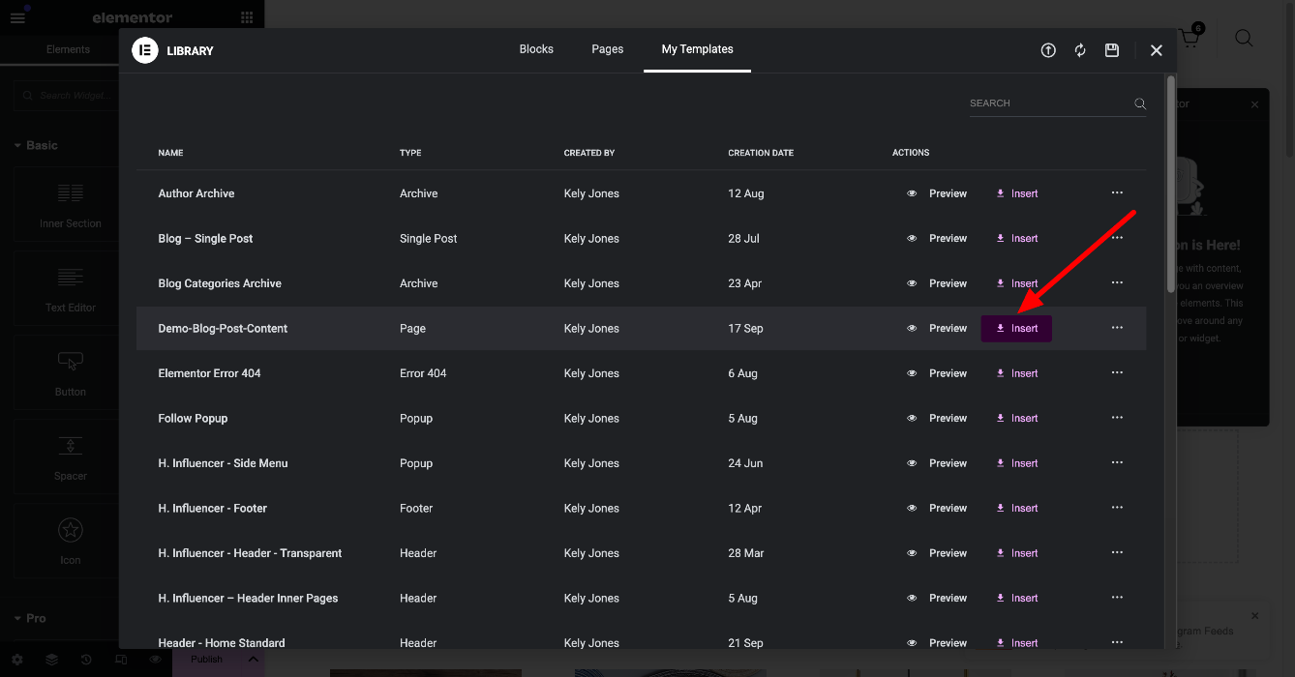Open more options for H. Influencer - Side Menu

(x=1117, y=463)
